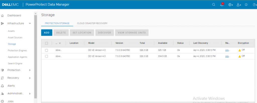Click the Version column header
257x103 pixels.
(x=119, y=43)
